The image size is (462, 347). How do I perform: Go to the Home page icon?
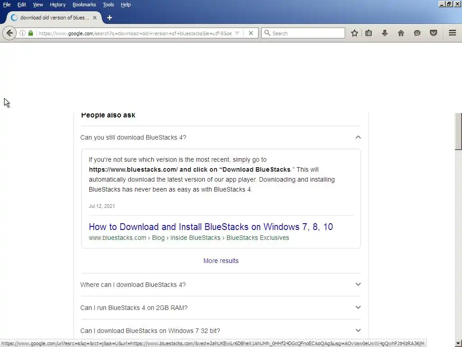pyautogui.click(x=401, y=33)
